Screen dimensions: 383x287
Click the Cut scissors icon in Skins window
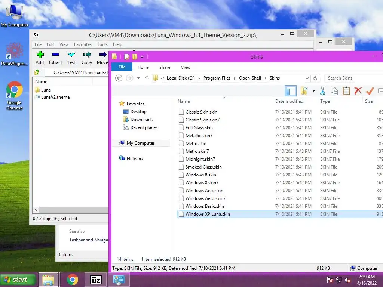pyautogui.click(x=323, y=91)
